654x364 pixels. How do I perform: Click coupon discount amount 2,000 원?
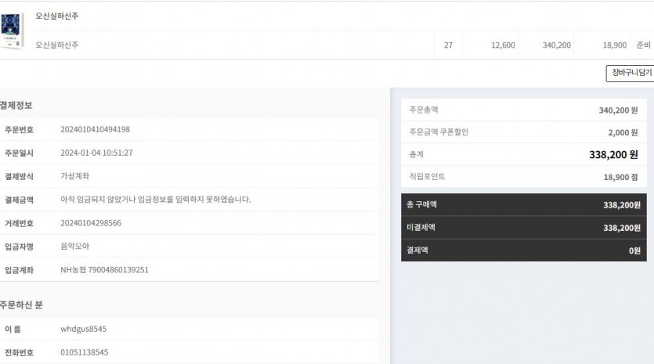click(623, 132)
